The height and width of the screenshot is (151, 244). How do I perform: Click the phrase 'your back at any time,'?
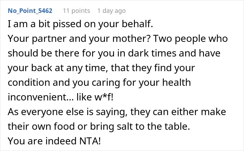58,68
